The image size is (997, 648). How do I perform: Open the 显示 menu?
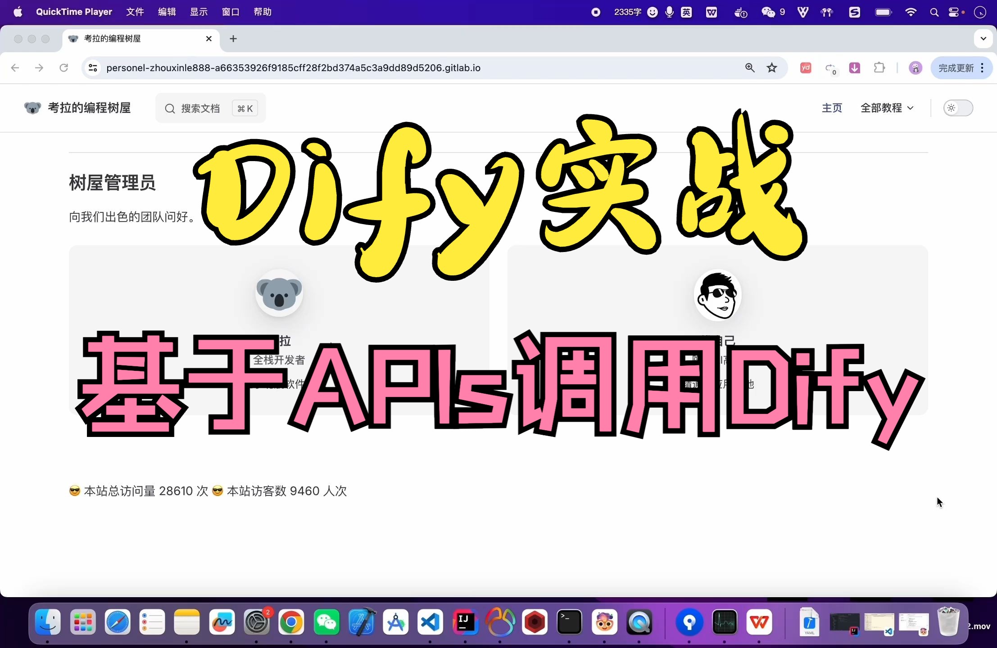click(199, 12)
